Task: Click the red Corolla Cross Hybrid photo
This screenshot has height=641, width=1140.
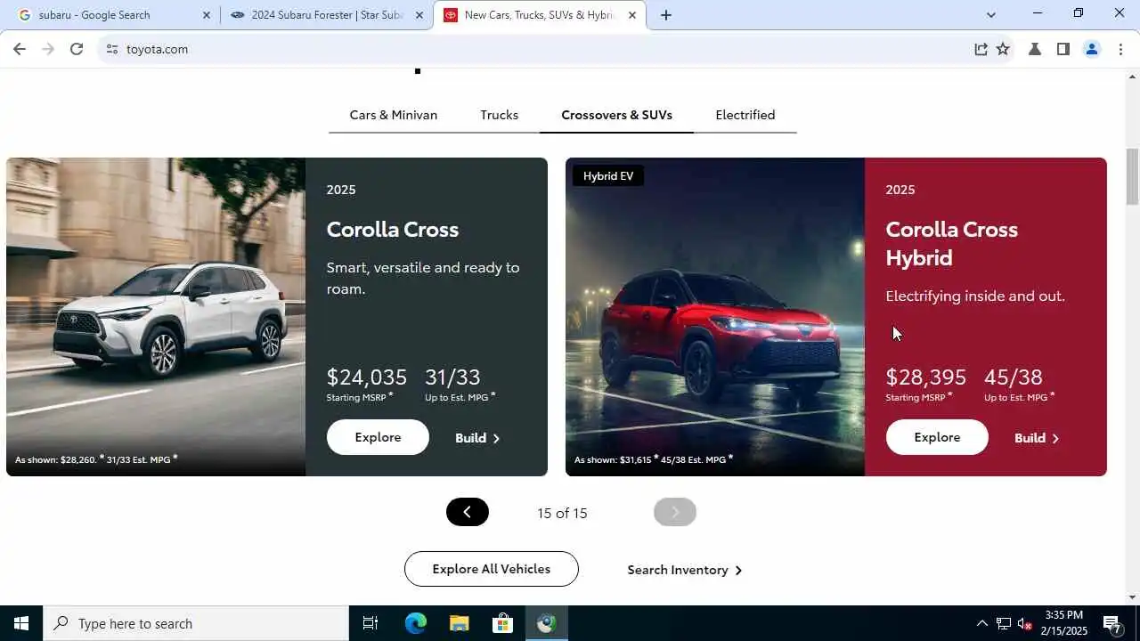Action: (x=715, y=317)
